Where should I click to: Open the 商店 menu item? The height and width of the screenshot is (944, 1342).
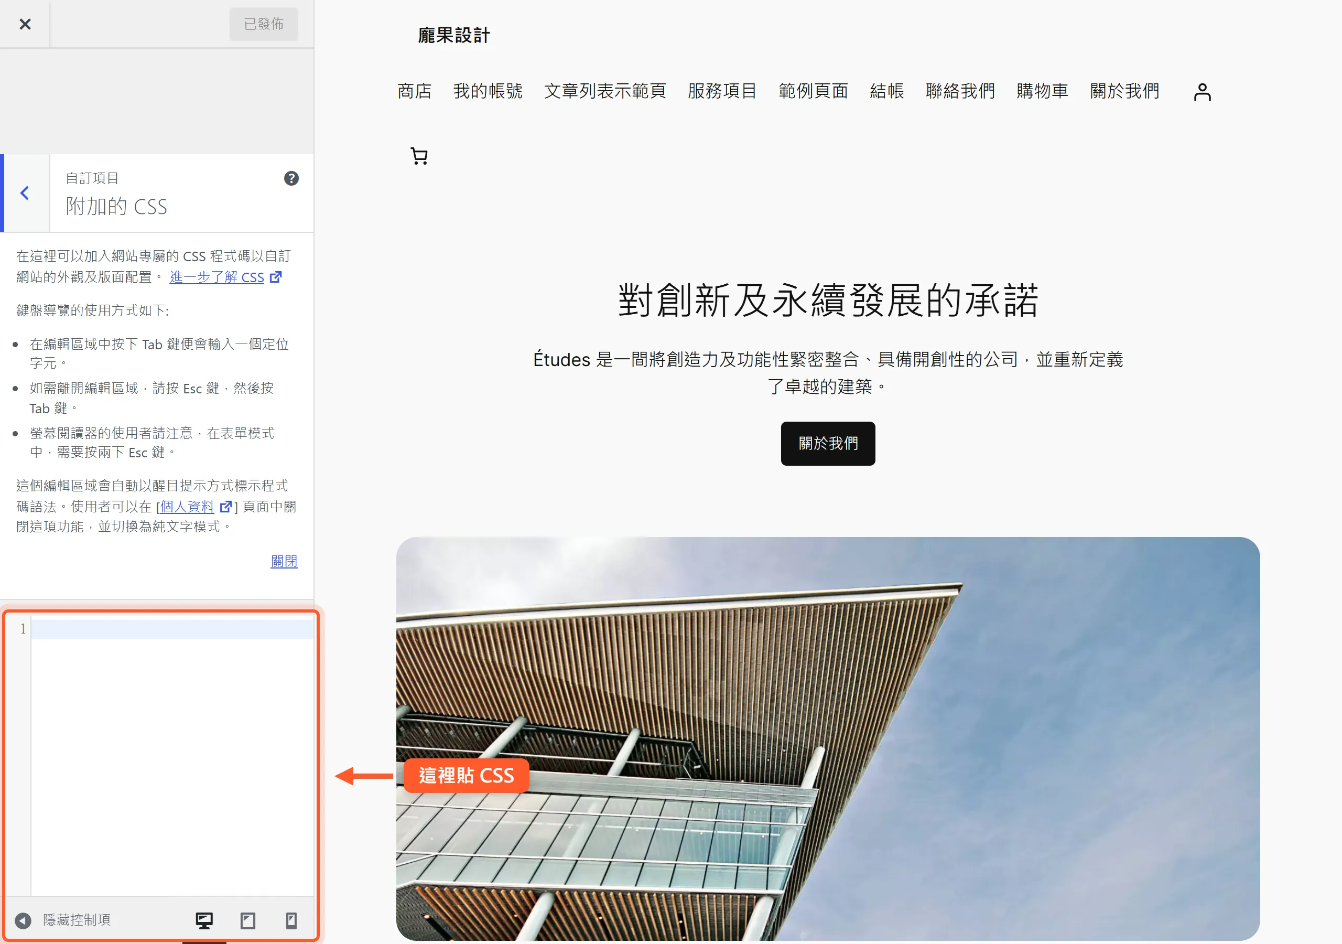[415, 91]
